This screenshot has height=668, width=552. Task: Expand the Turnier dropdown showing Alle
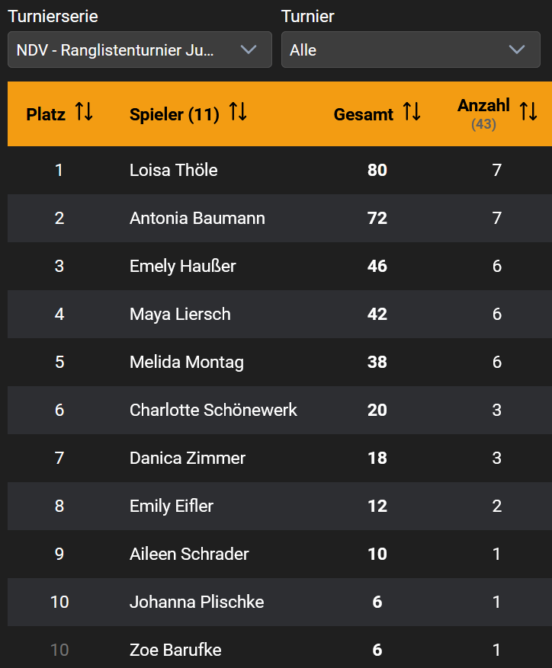410,50
